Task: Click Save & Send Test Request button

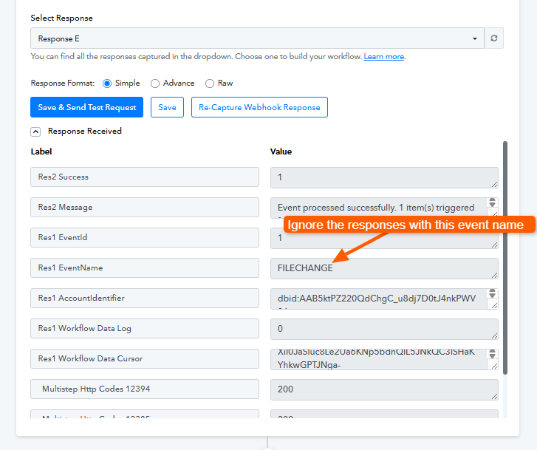Action: tap(87, 107)
